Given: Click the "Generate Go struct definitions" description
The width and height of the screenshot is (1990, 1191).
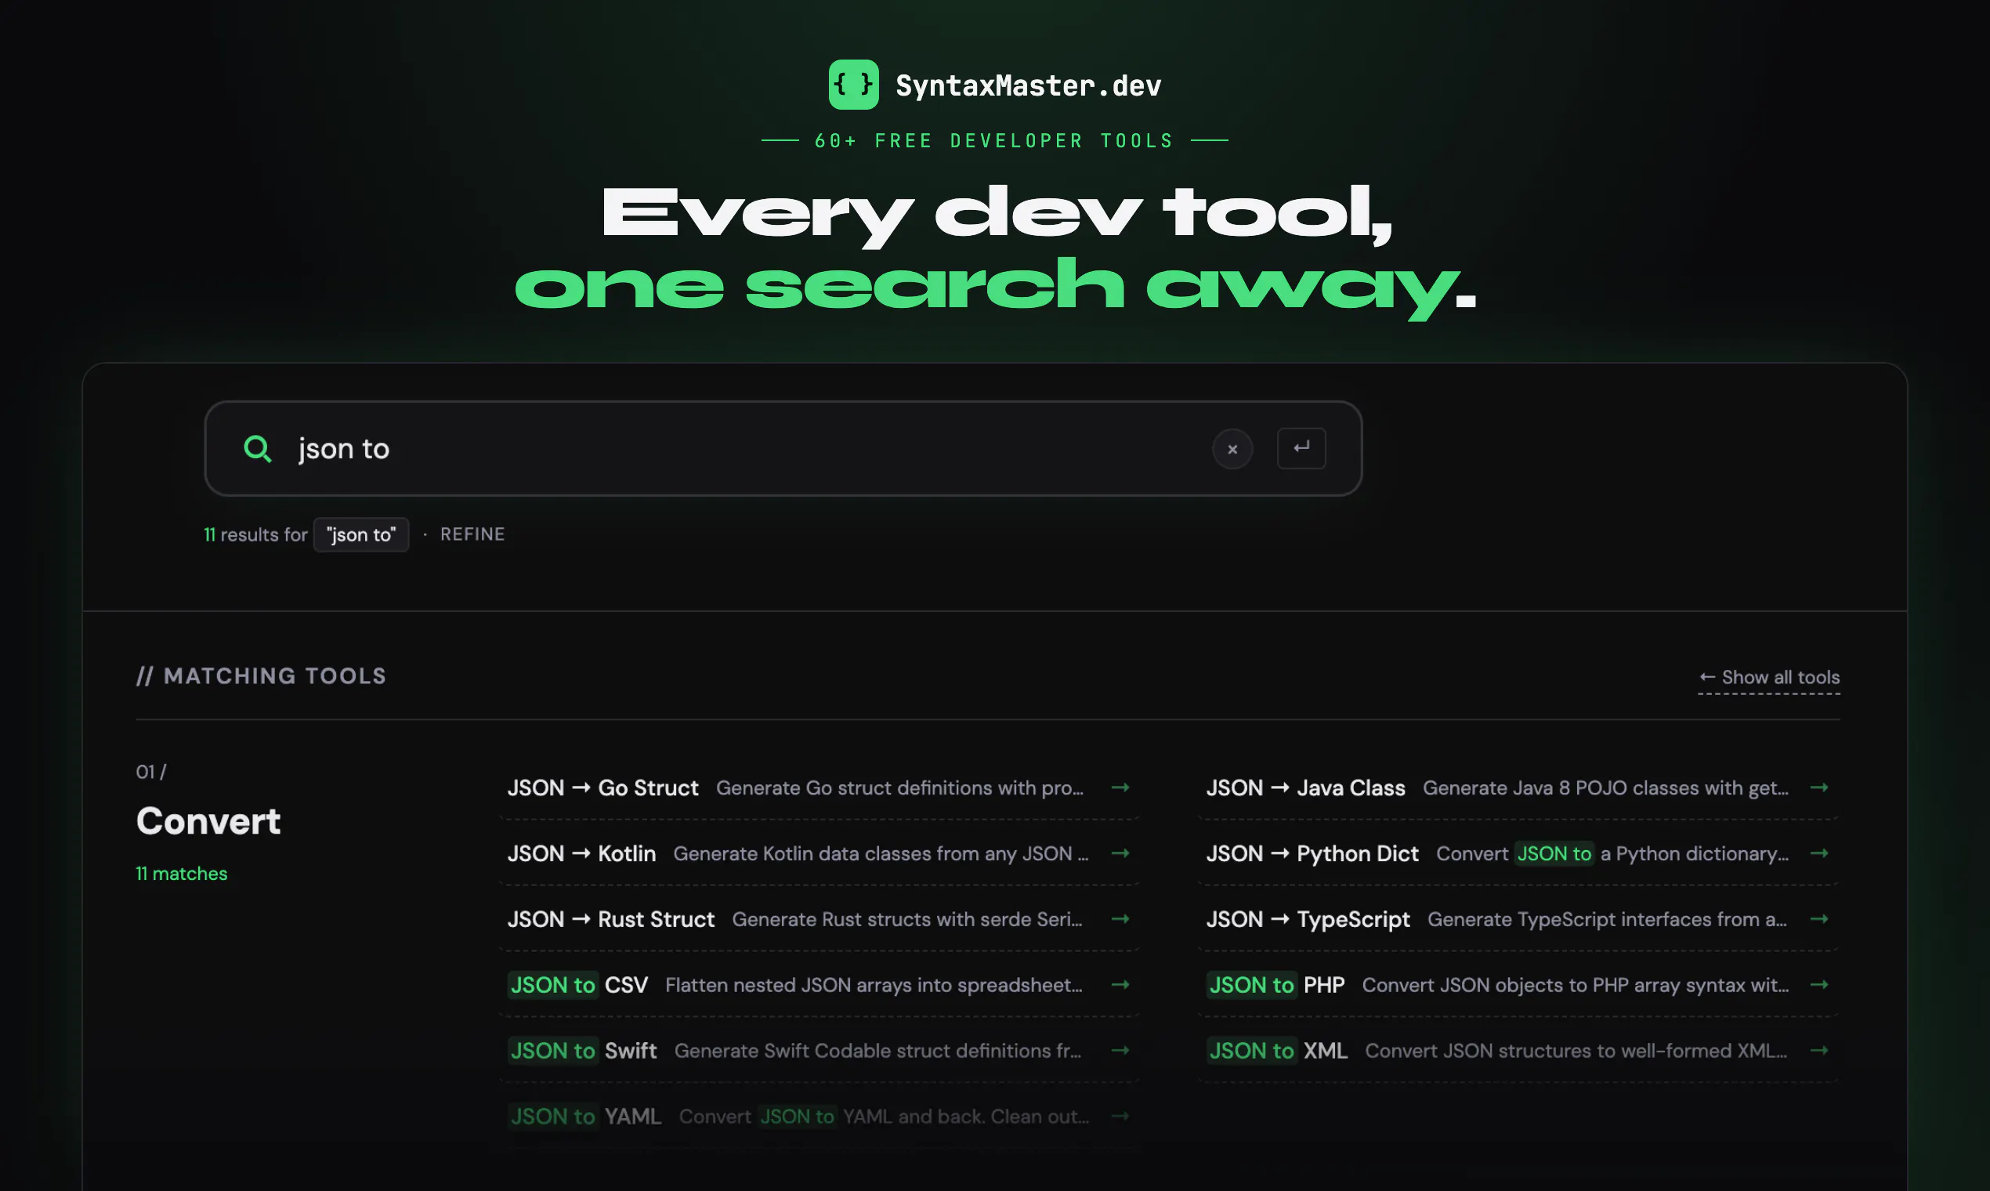Looking at the screenshot, I should point(899,788).
